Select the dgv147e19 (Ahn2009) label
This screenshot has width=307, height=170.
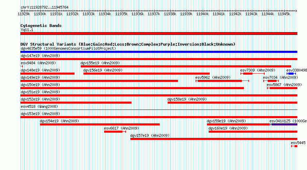click(40, 56)
